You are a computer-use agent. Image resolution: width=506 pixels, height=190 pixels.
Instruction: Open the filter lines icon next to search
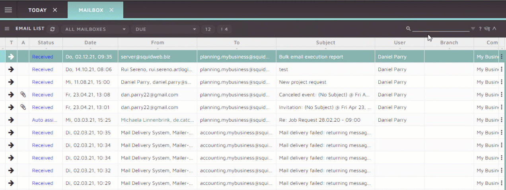tap(473, 29)
